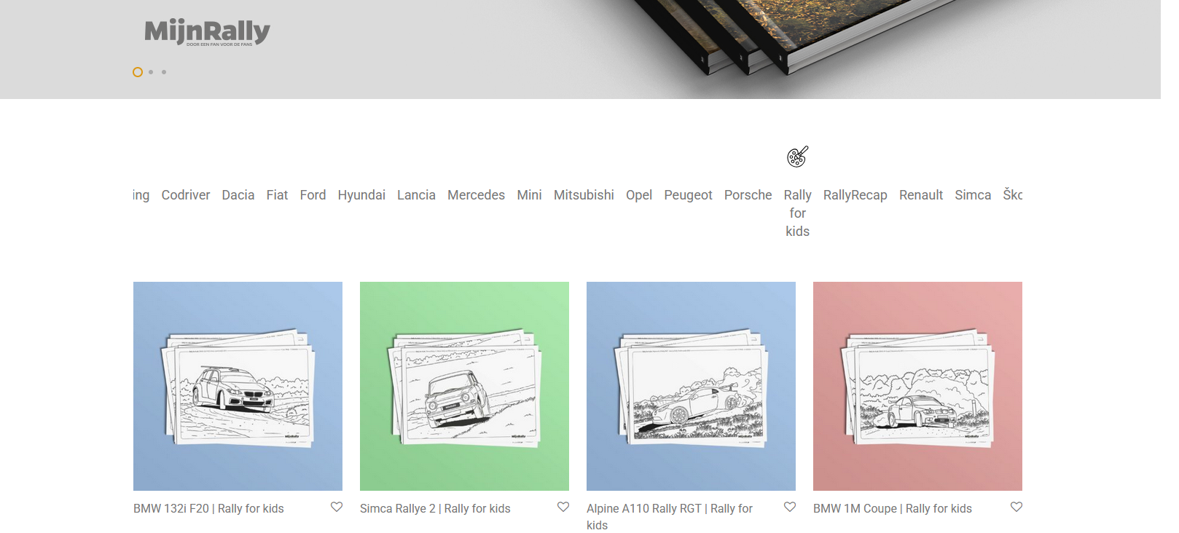Open the Alpine A110 Rally RGT product image
1179x533 pixels.
(x=691, y=386)
